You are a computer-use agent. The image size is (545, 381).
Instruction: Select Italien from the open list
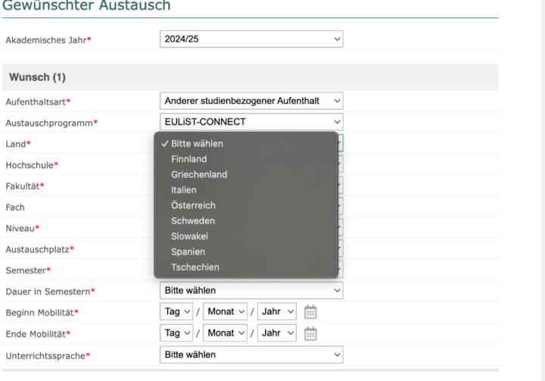click(x=185, y=190)
